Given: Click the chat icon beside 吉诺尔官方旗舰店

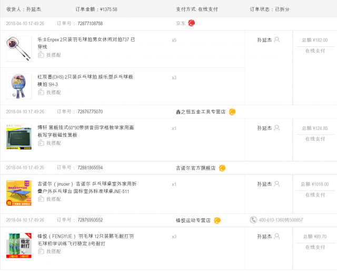Looking at the screenshot, I should point(222,168).
